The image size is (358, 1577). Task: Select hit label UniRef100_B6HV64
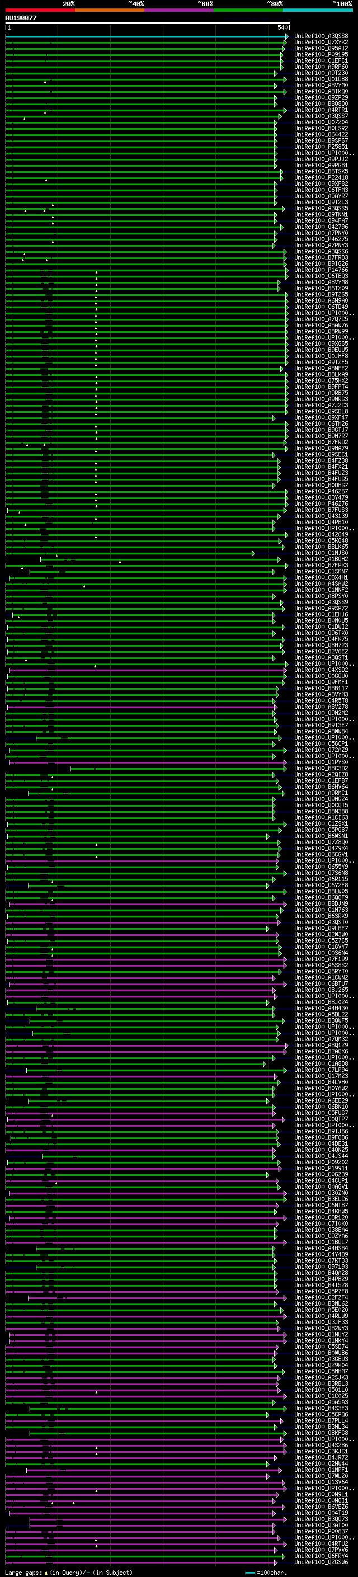coord(321,787)
